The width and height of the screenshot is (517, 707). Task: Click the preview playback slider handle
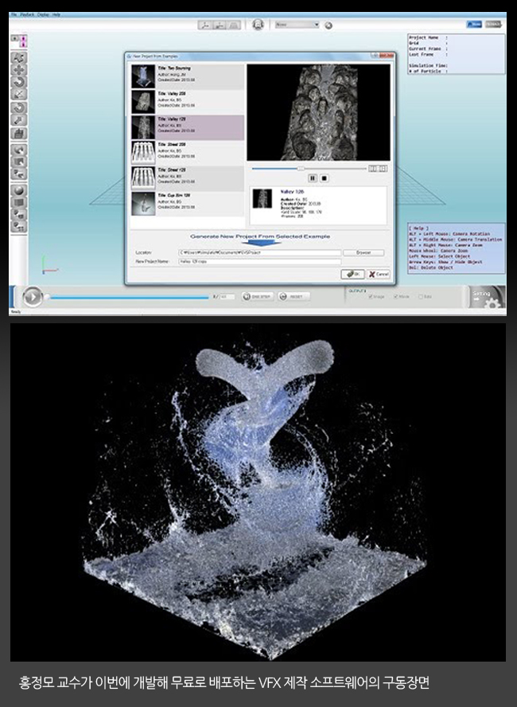click(x=301, y=169)
